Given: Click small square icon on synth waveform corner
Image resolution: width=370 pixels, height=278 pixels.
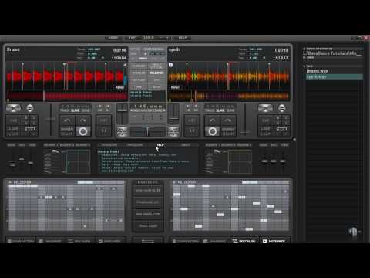Looking at the screenshot, I should pyautogui.click(x=170, y=65).
